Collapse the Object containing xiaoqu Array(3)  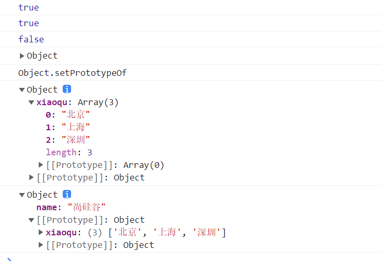click(x=22, y=90)
